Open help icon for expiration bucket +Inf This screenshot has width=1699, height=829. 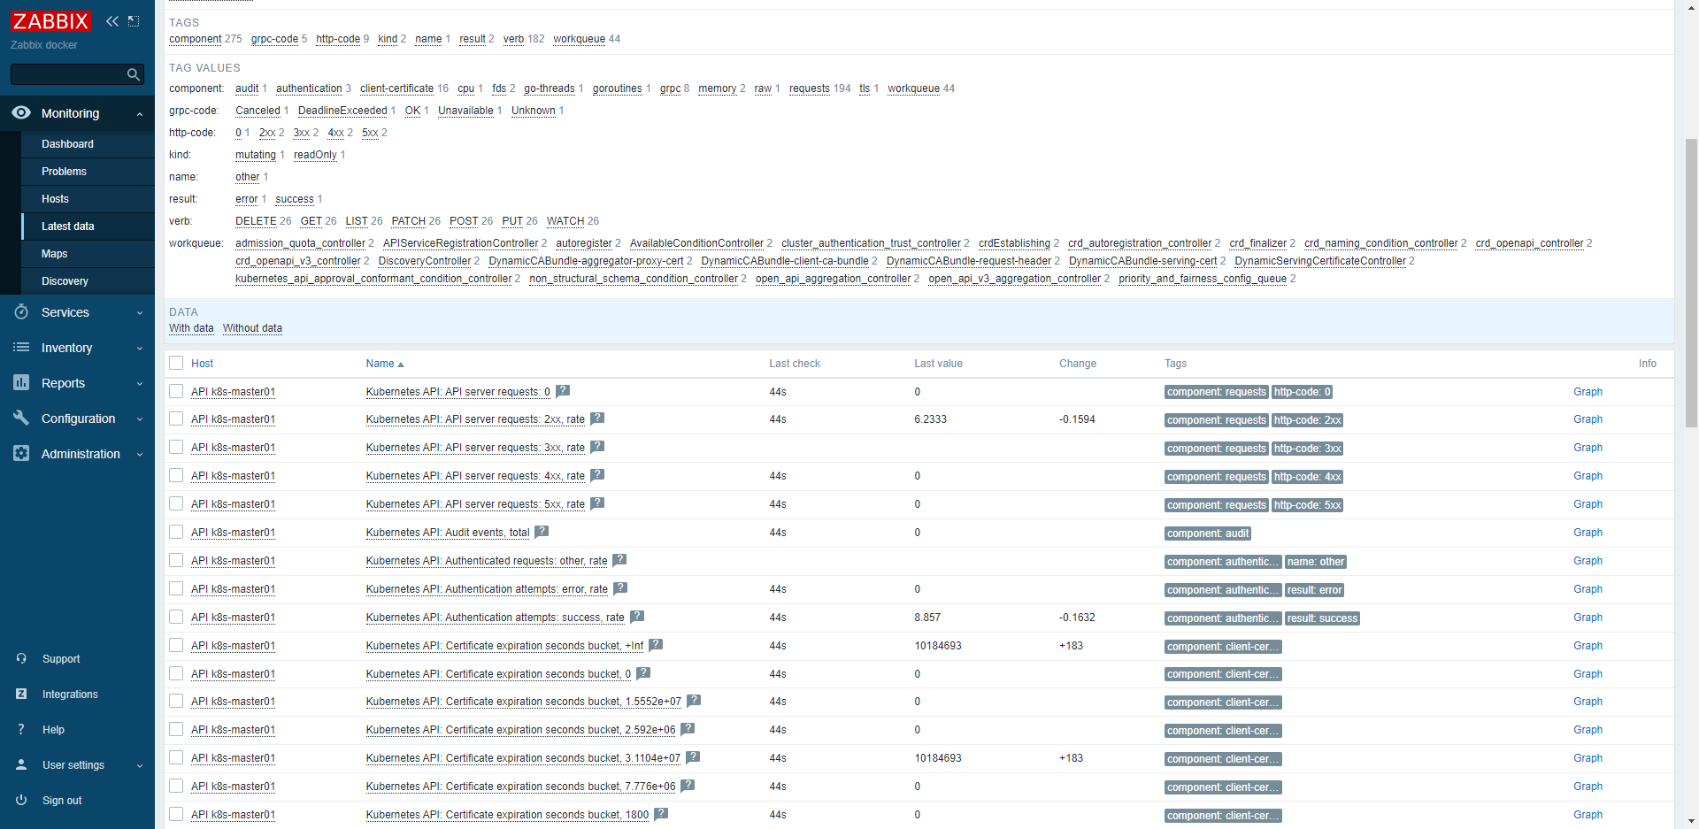[656, 645]
